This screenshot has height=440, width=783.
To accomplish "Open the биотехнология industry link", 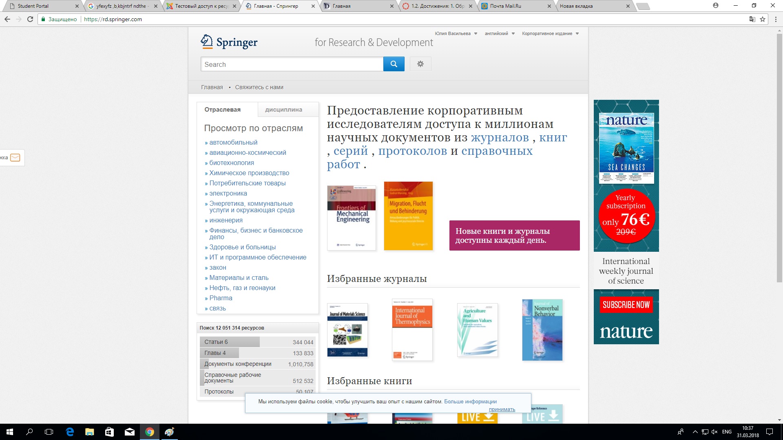I will (231, 163).
